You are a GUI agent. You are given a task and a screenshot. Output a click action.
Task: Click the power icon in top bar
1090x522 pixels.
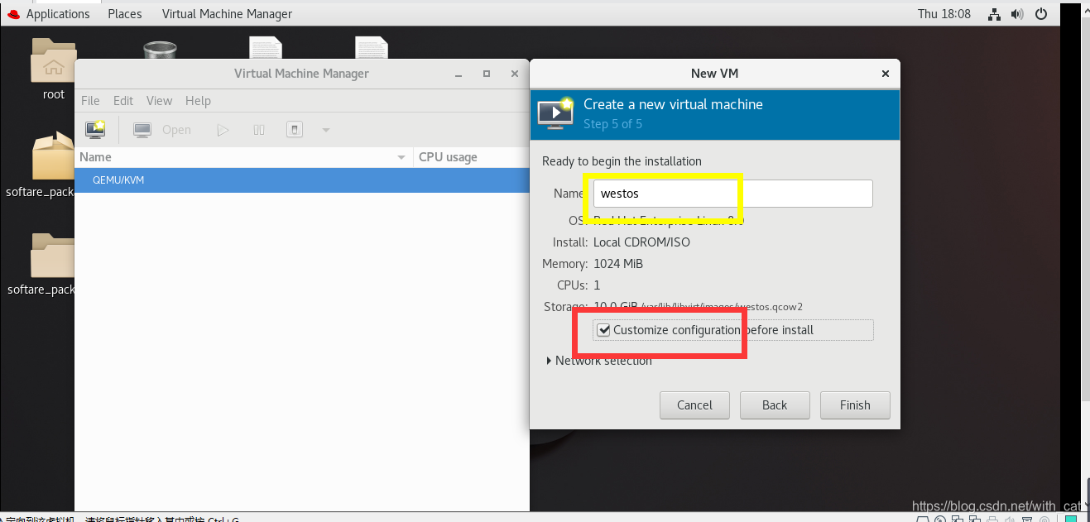[1041, 14]
